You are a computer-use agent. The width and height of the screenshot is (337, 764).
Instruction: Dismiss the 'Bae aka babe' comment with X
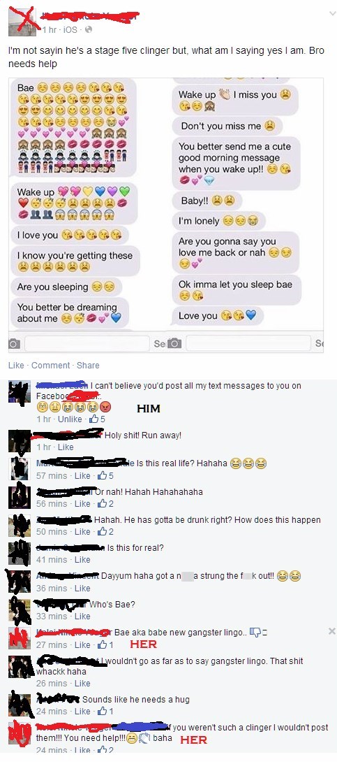[331, 631]
